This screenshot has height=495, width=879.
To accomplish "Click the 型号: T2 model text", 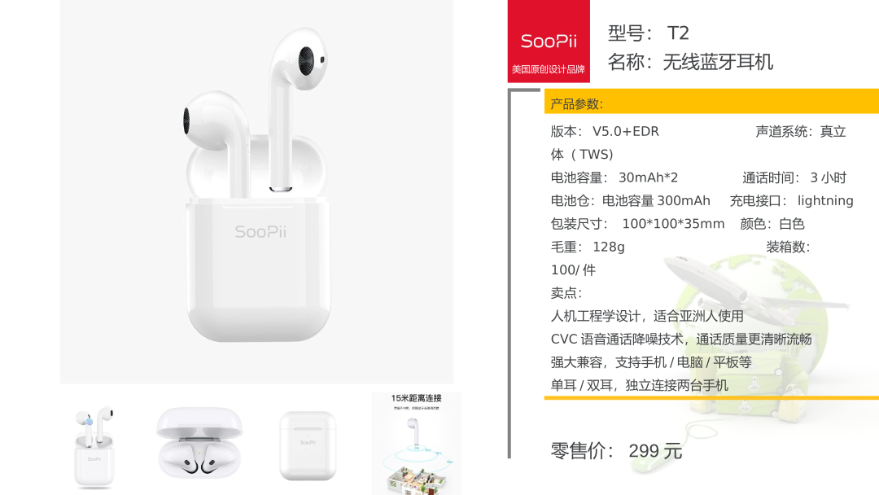I will 649,33.
